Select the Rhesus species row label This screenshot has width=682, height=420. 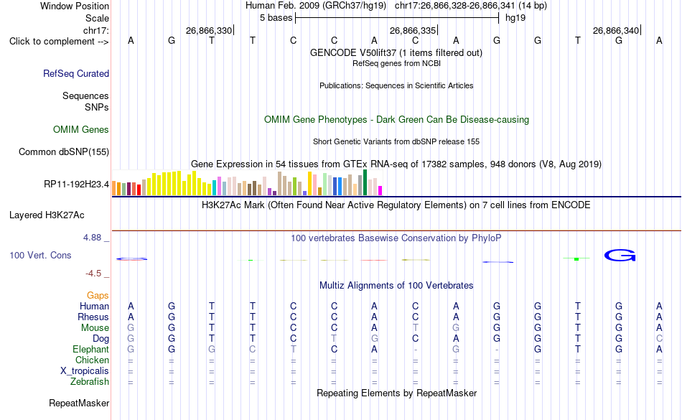click(x=93, y=317)
